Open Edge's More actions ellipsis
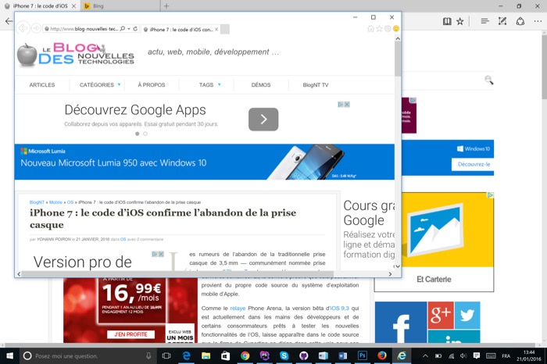Image resolution: width=547 pixels, height=364 pixels. (x=538, y=21)
